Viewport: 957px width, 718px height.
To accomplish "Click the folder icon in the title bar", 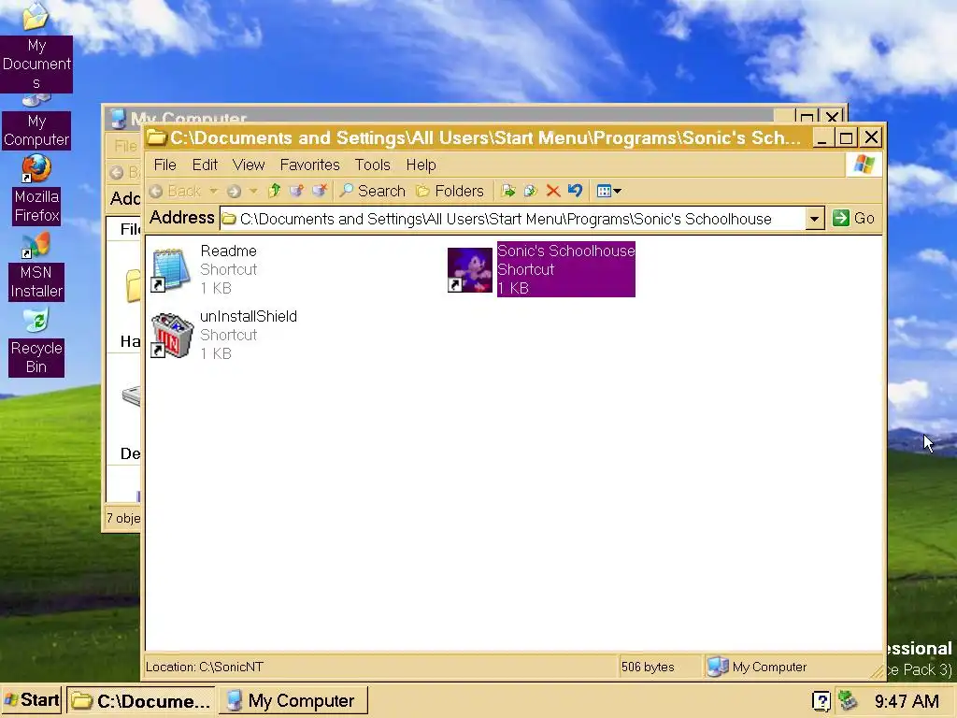I will [157, 137].
